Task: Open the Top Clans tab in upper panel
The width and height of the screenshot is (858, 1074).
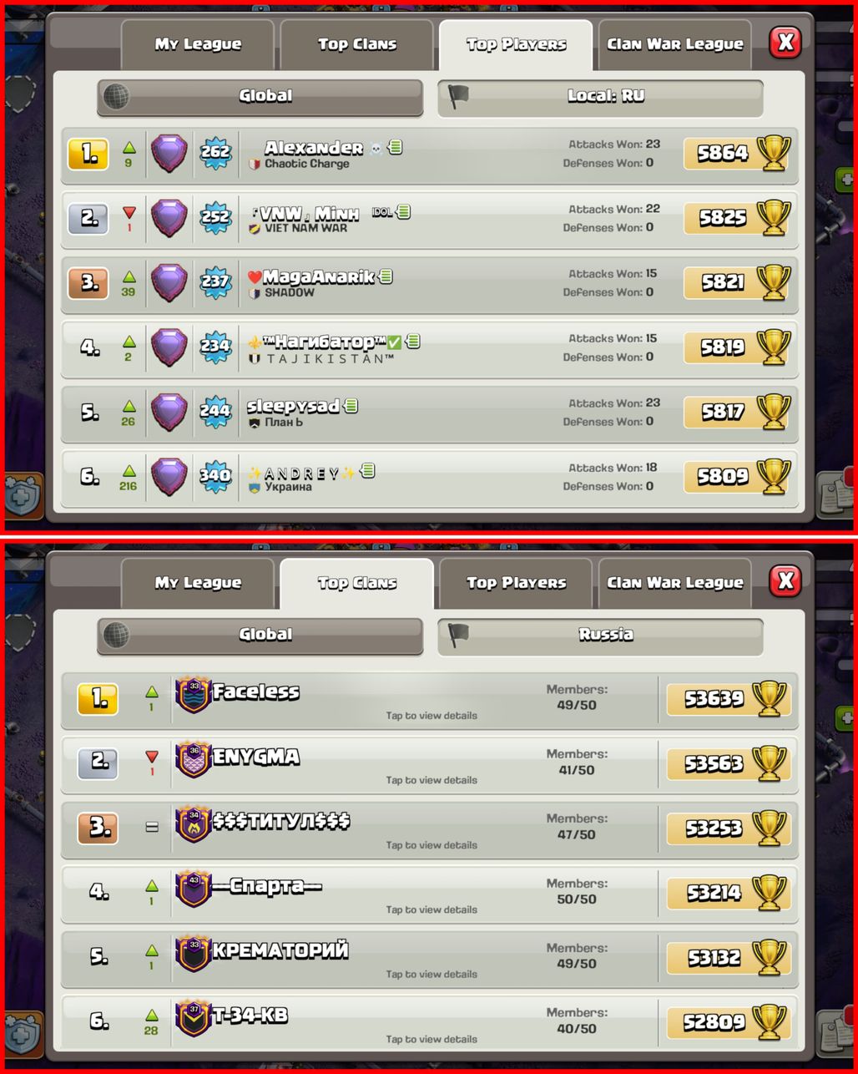Action: [356, 45]
